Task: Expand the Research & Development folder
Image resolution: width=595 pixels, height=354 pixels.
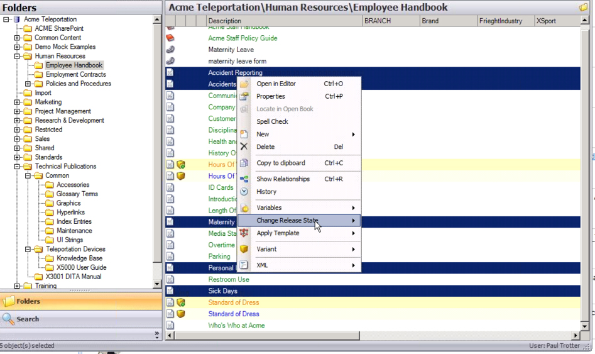Action: [x=17, y=120]
